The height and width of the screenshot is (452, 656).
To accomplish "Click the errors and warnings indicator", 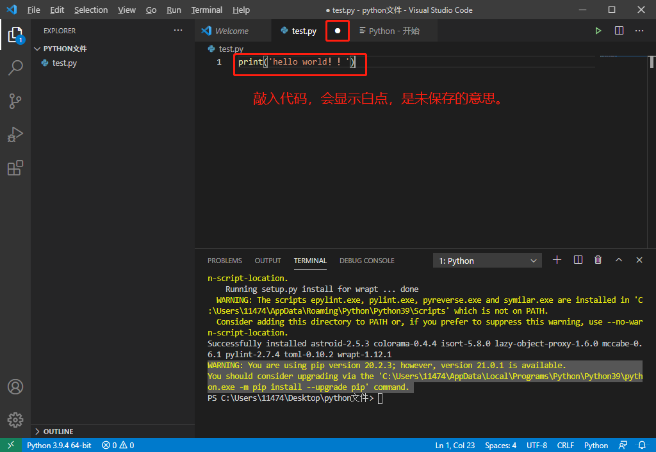I will tap(117, 445).
